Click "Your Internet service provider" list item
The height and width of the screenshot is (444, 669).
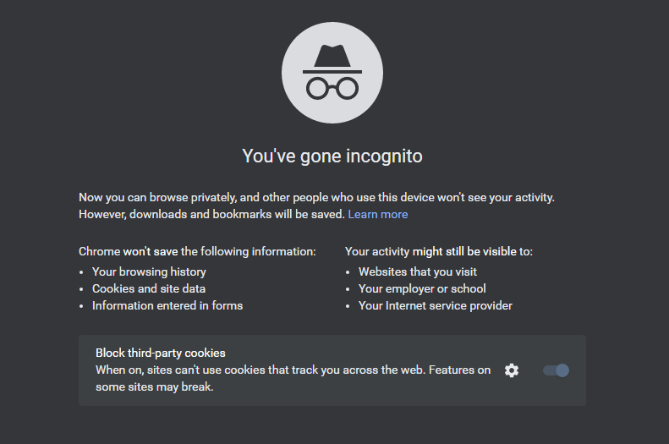pos(436,306)
